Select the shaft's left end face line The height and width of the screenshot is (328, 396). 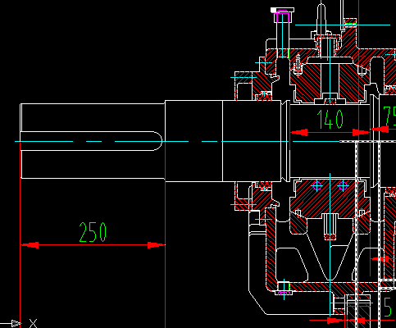tap(20, 141)
